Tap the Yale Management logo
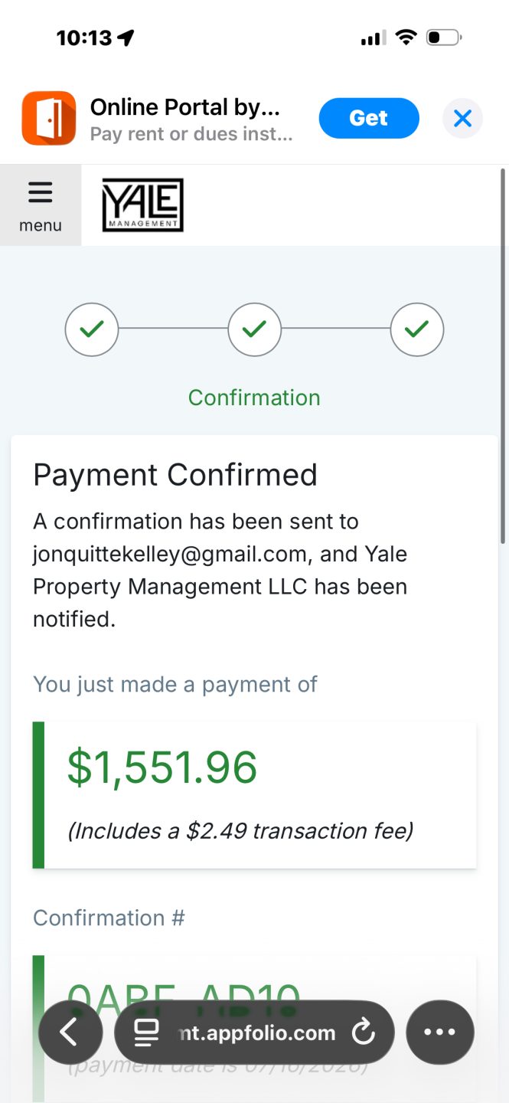This screenshot has height=1103, width=509. [143, 205]
